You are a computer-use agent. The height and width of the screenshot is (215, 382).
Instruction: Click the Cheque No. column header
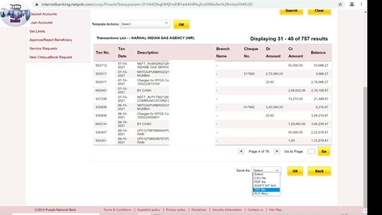point(251,53)
